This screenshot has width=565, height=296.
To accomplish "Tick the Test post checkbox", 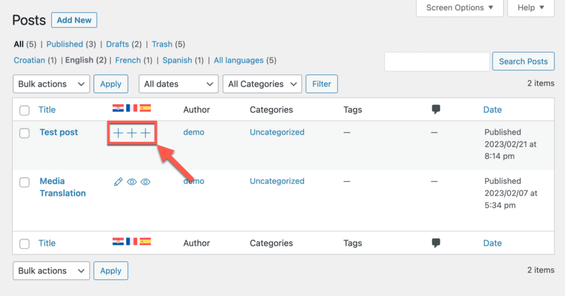I will 24,133.
